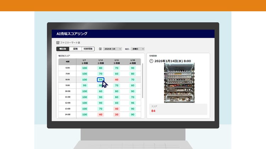Image resolution: width=266 pixels, height=149 pixels.
Task: Select the 13:00 score 70 in 1/14 column
Action: tap(101, 109)
